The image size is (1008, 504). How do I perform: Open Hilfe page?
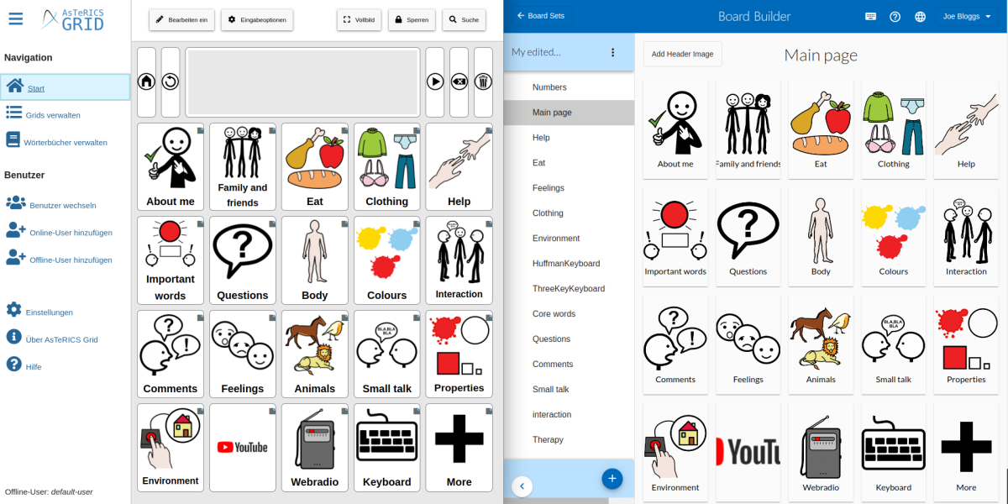(x=24, y=366)
